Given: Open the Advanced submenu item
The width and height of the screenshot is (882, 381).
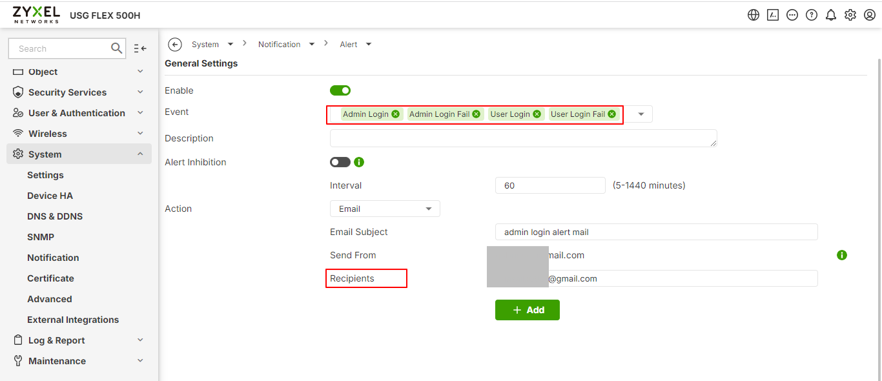Looking at the screenshot, I should coord(50,299).
